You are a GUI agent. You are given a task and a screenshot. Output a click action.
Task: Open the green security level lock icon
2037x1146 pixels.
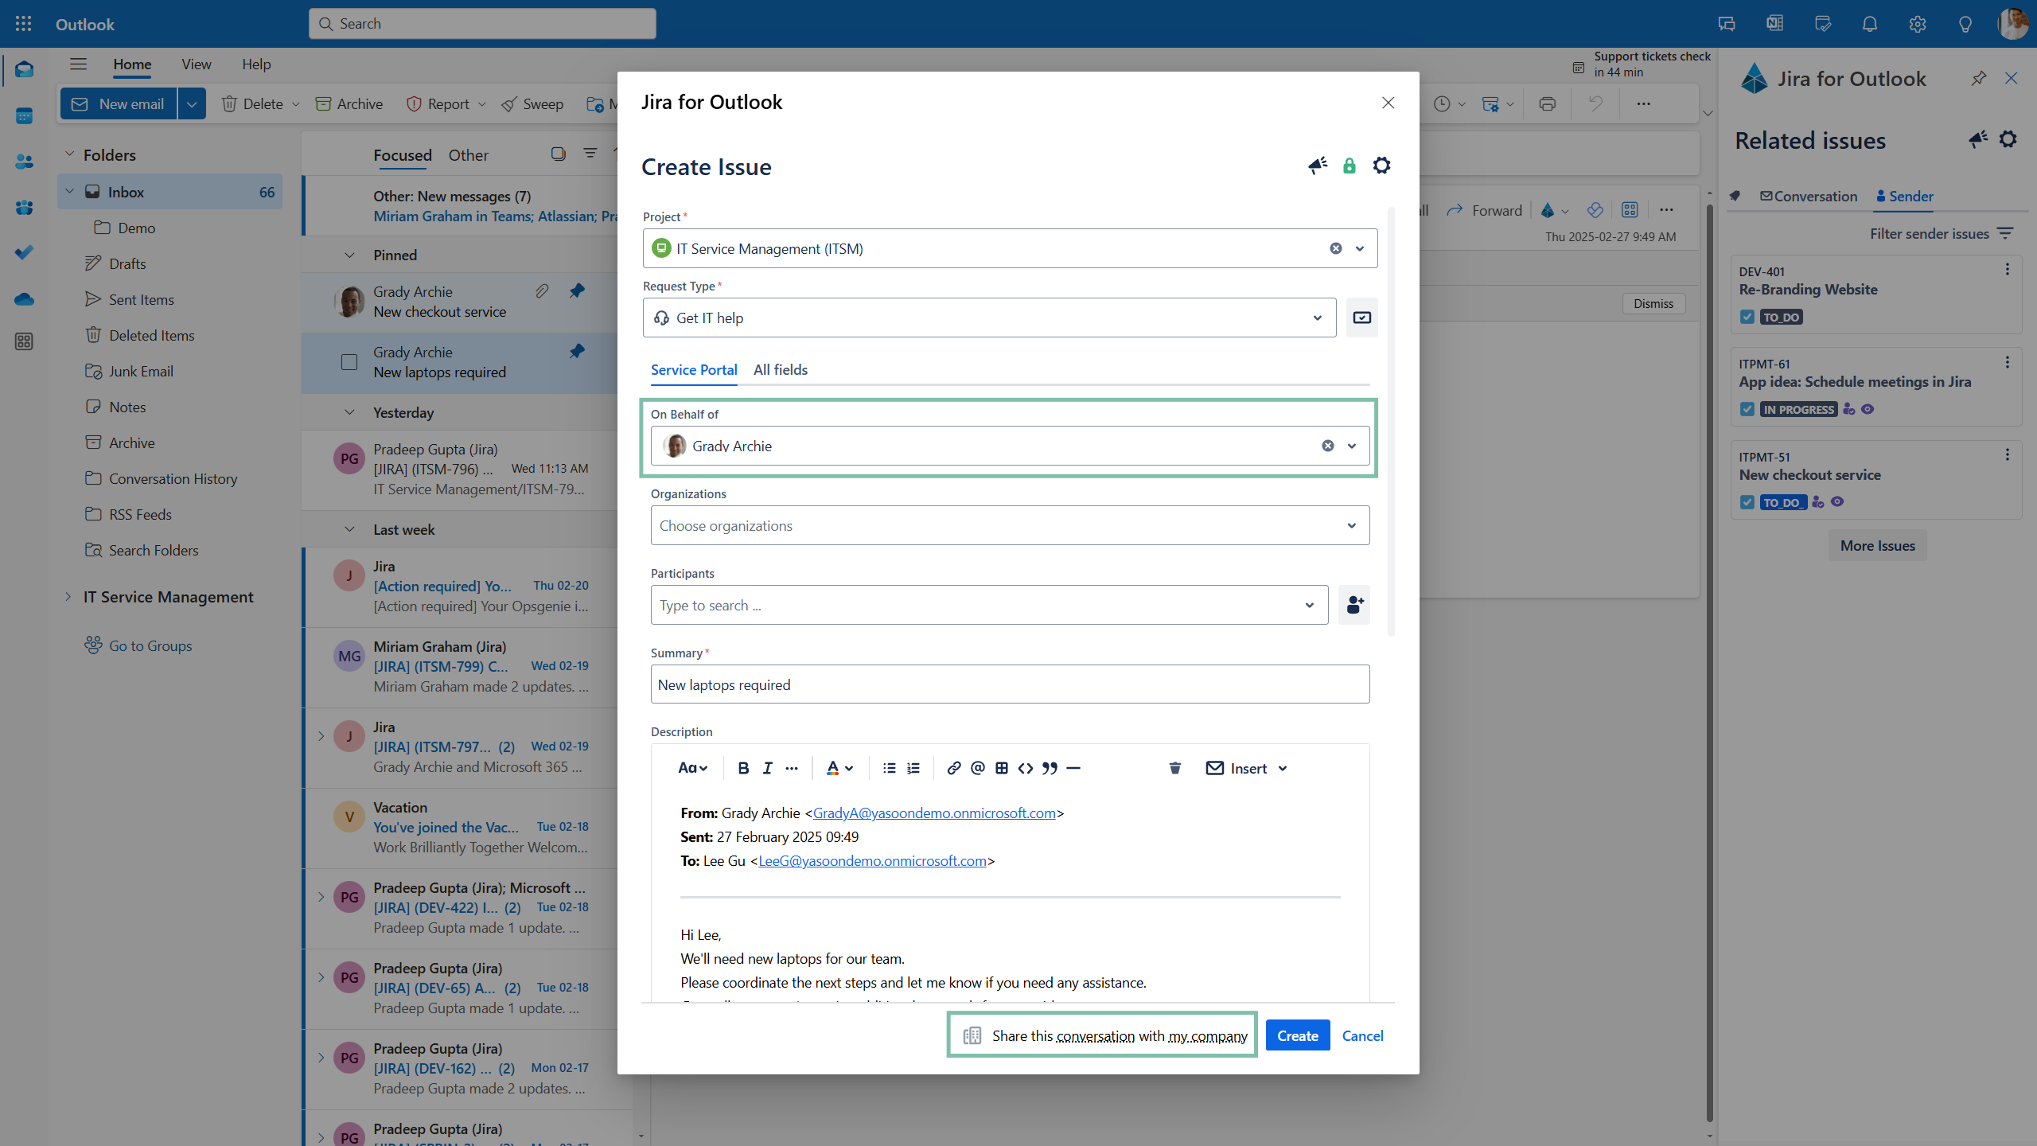(x=1350, y=166)
